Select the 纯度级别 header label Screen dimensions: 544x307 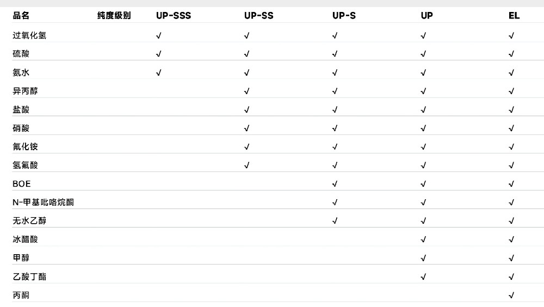114,16
